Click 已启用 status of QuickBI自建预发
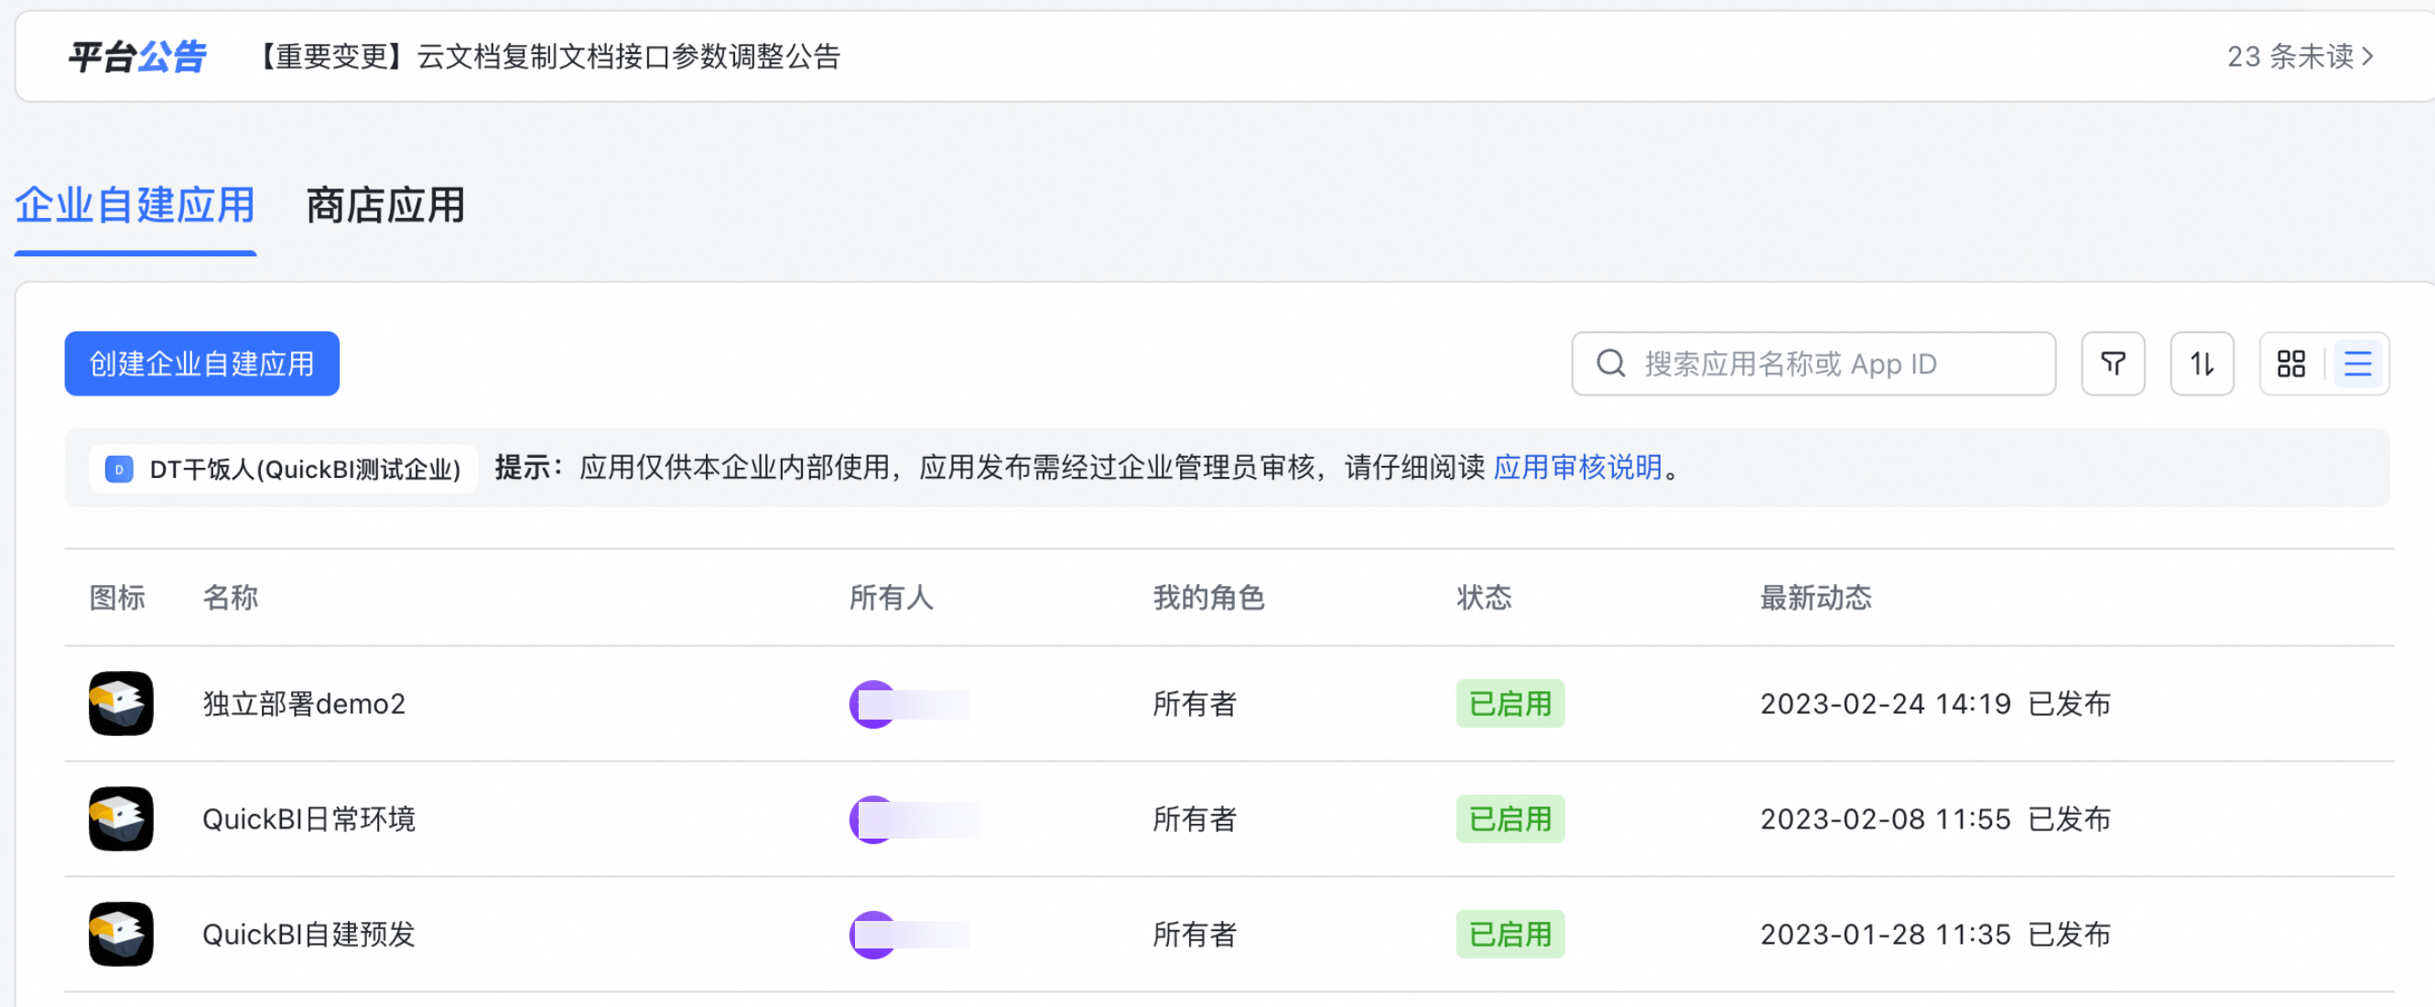The width and height of the screenshot is (2435, 1007). pos(1510,933)
